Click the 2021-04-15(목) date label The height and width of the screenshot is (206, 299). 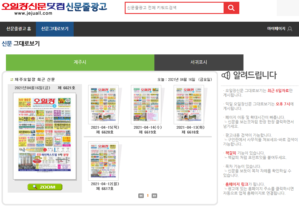click(105, 127)
